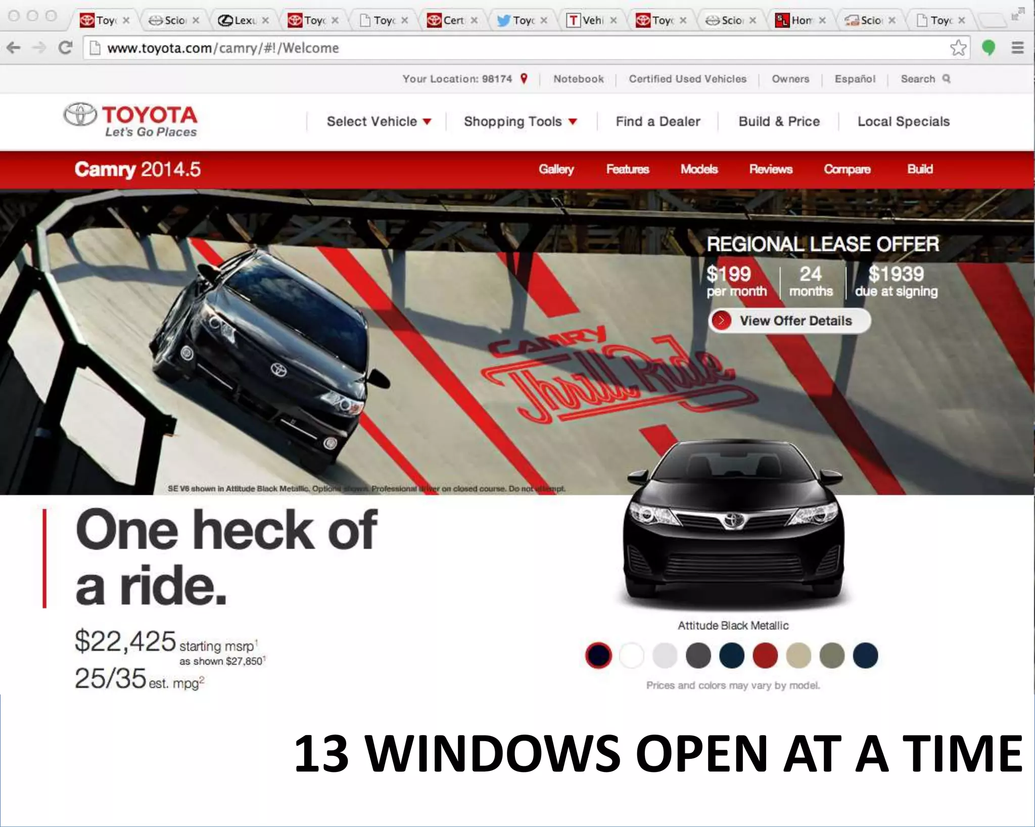Select the red color swatch
Image resolution: width=1035 pixels, height=827 pixels.
coord(765,655)
